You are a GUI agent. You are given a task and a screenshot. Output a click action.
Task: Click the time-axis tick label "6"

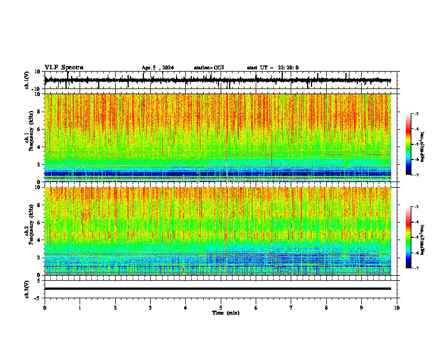pos(256,308)
